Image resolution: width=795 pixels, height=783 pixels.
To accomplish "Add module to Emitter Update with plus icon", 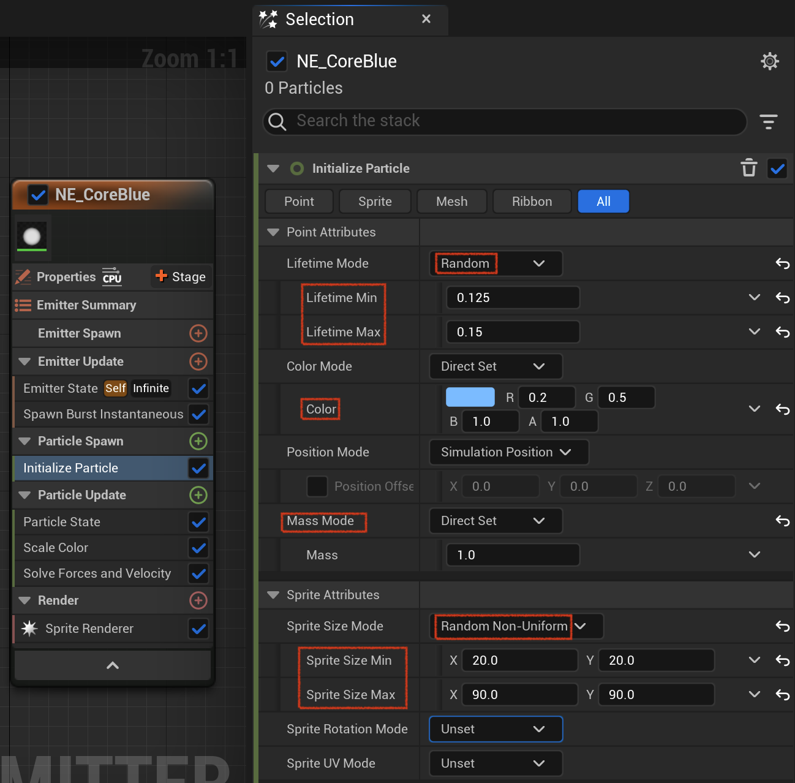I will tap(198, 361).
